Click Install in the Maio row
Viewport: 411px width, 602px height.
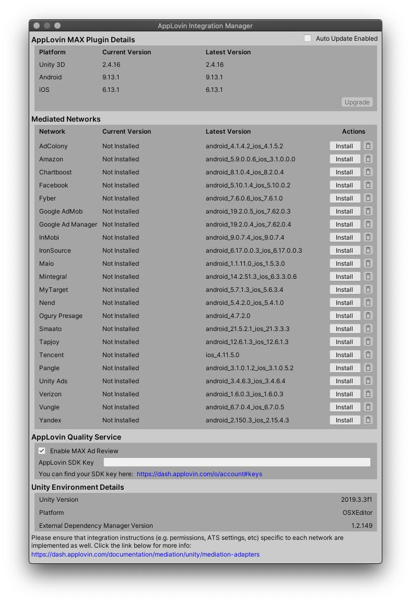tap(345, 263)
